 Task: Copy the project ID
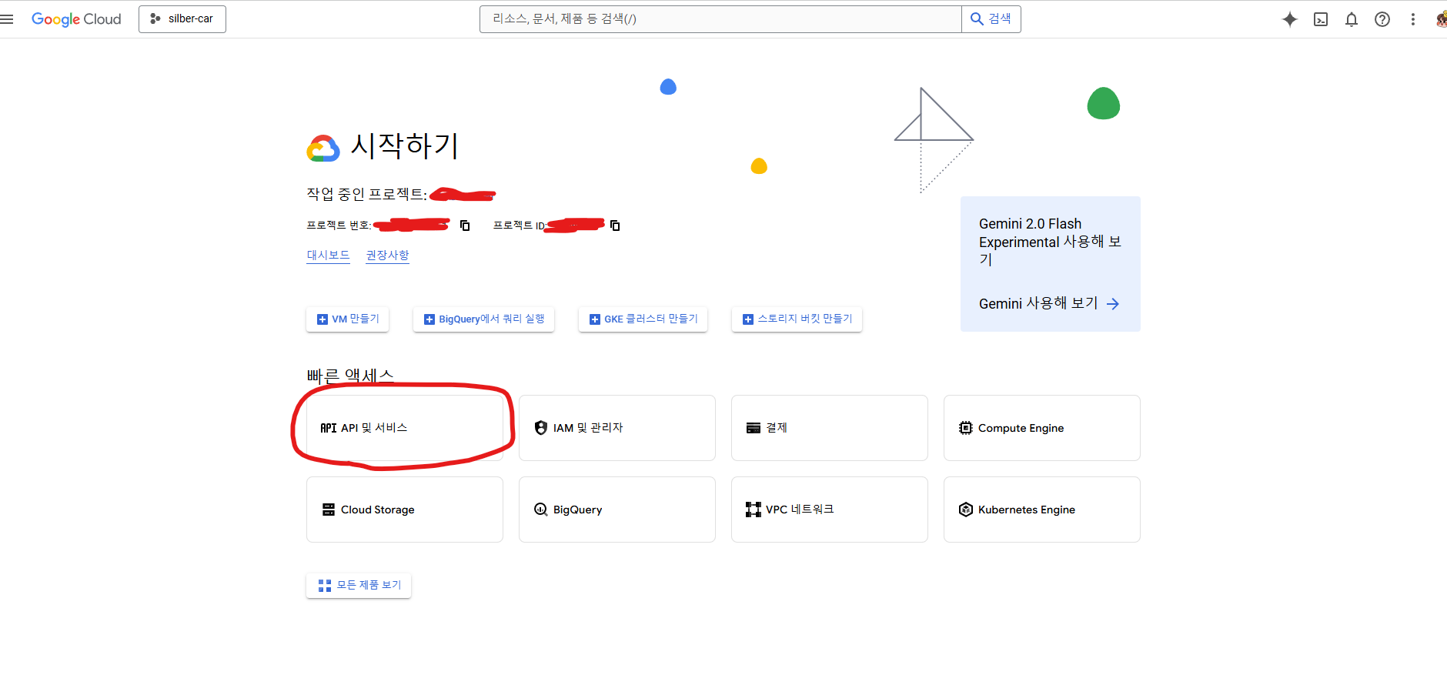tap(615, 226)
